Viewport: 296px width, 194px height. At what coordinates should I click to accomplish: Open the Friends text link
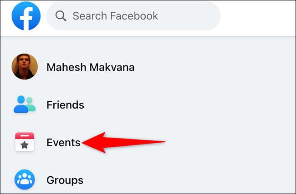click(65, 105)
